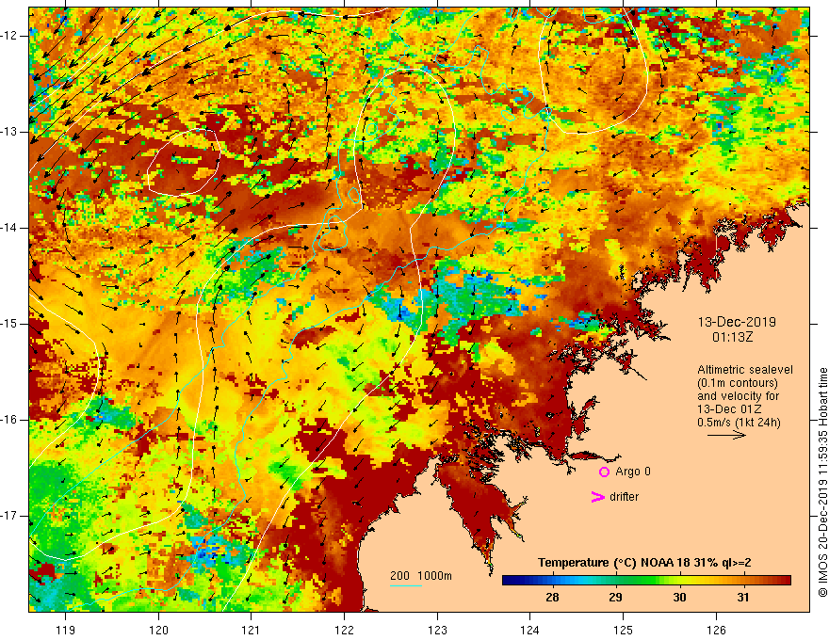The image size is (829, 640).
Task: Click the longitude axis label 124
Action: tap(529, 630)
